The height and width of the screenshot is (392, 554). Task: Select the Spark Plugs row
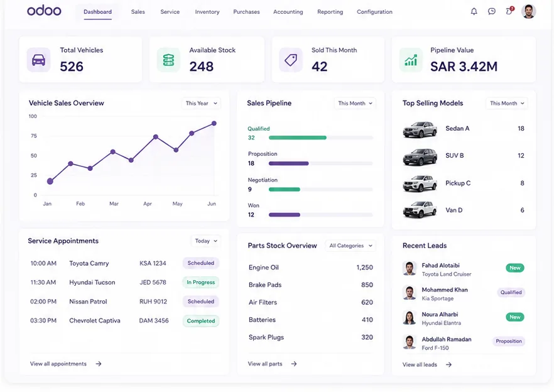(310, 337)
